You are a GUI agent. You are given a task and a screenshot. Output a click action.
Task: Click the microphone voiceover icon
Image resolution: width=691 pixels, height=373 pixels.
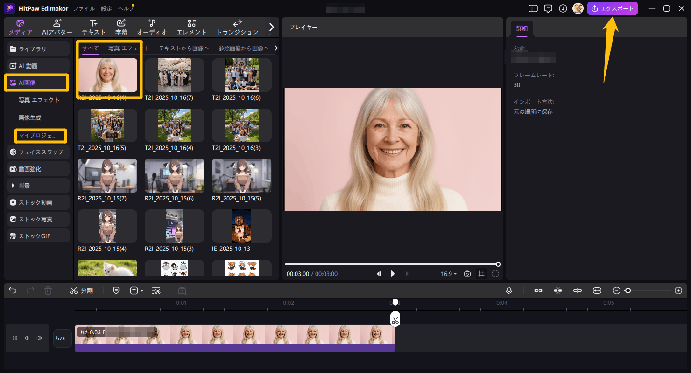coord(509,290)
